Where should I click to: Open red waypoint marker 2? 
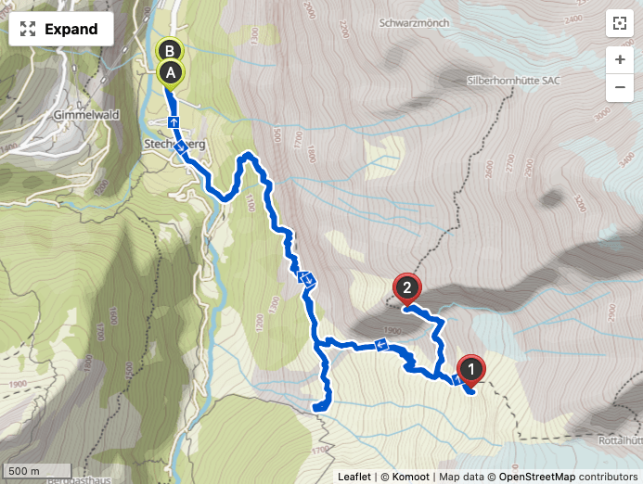[x=406, y=289]
